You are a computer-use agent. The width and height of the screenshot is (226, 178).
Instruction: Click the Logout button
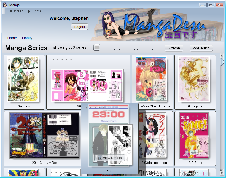[80, 27]
